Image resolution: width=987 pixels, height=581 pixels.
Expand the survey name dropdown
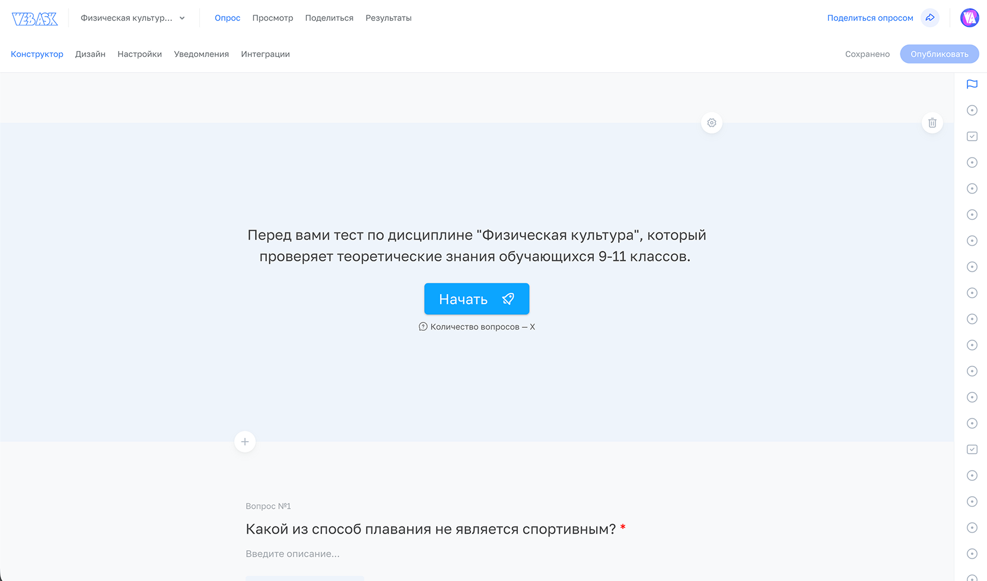[182, 18]
